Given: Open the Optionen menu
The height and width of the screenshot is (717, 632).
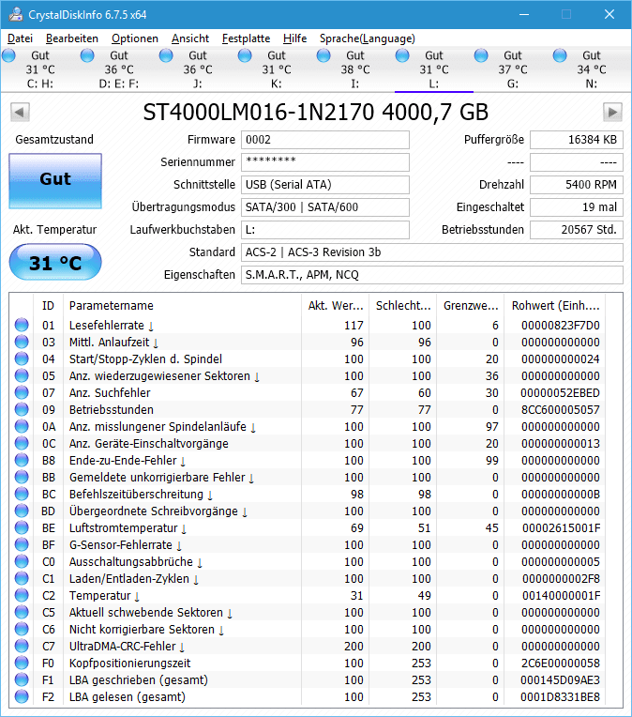Looking at the screenshot, I should 135,38.
